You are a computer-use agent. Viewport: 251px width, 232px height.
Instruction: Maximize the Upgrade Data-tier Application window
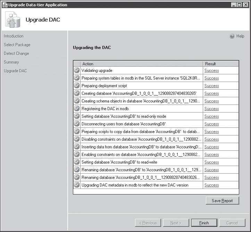tap(239, 5)
